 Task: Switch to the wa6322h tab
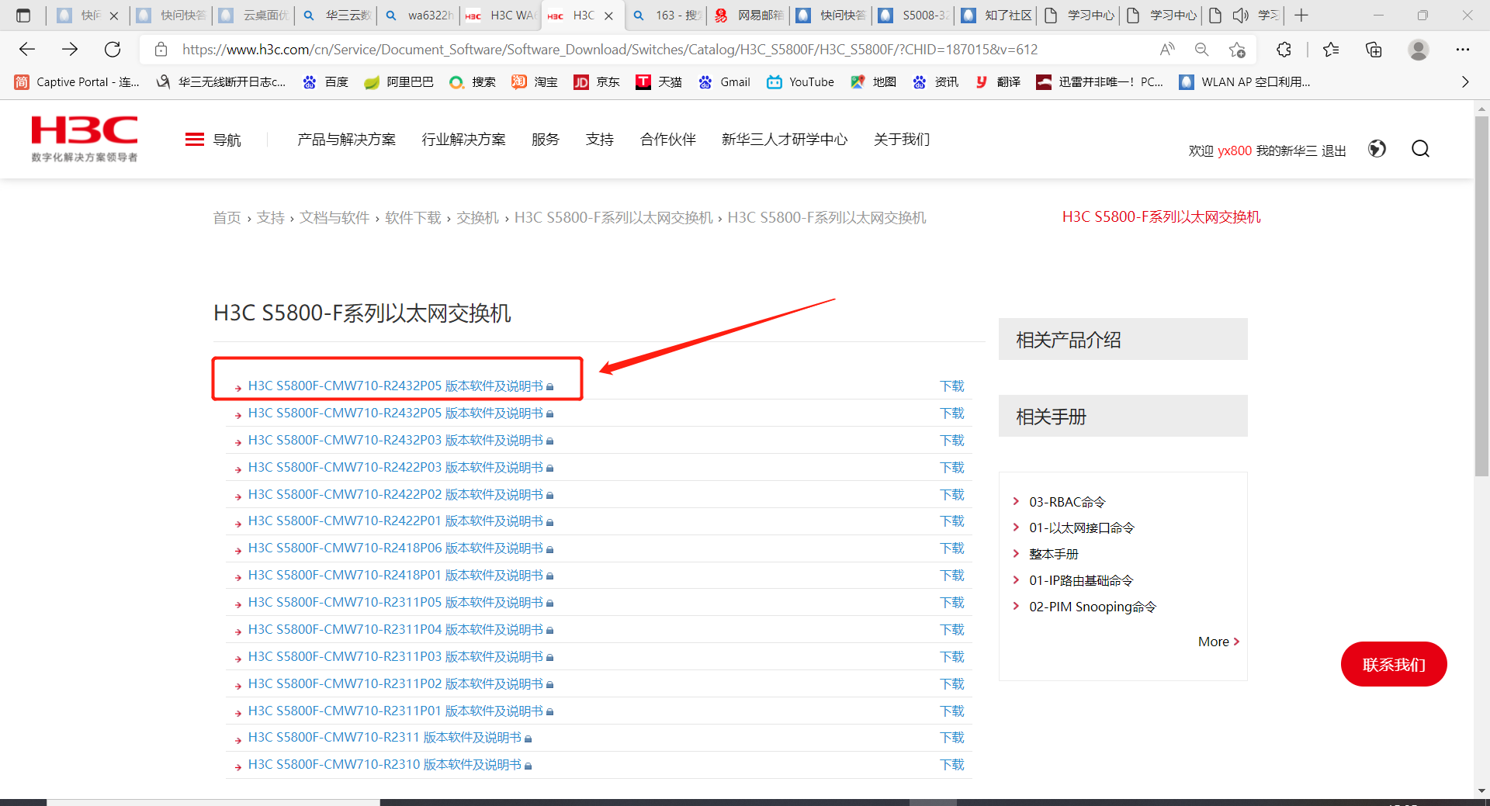tap(419, 16)
